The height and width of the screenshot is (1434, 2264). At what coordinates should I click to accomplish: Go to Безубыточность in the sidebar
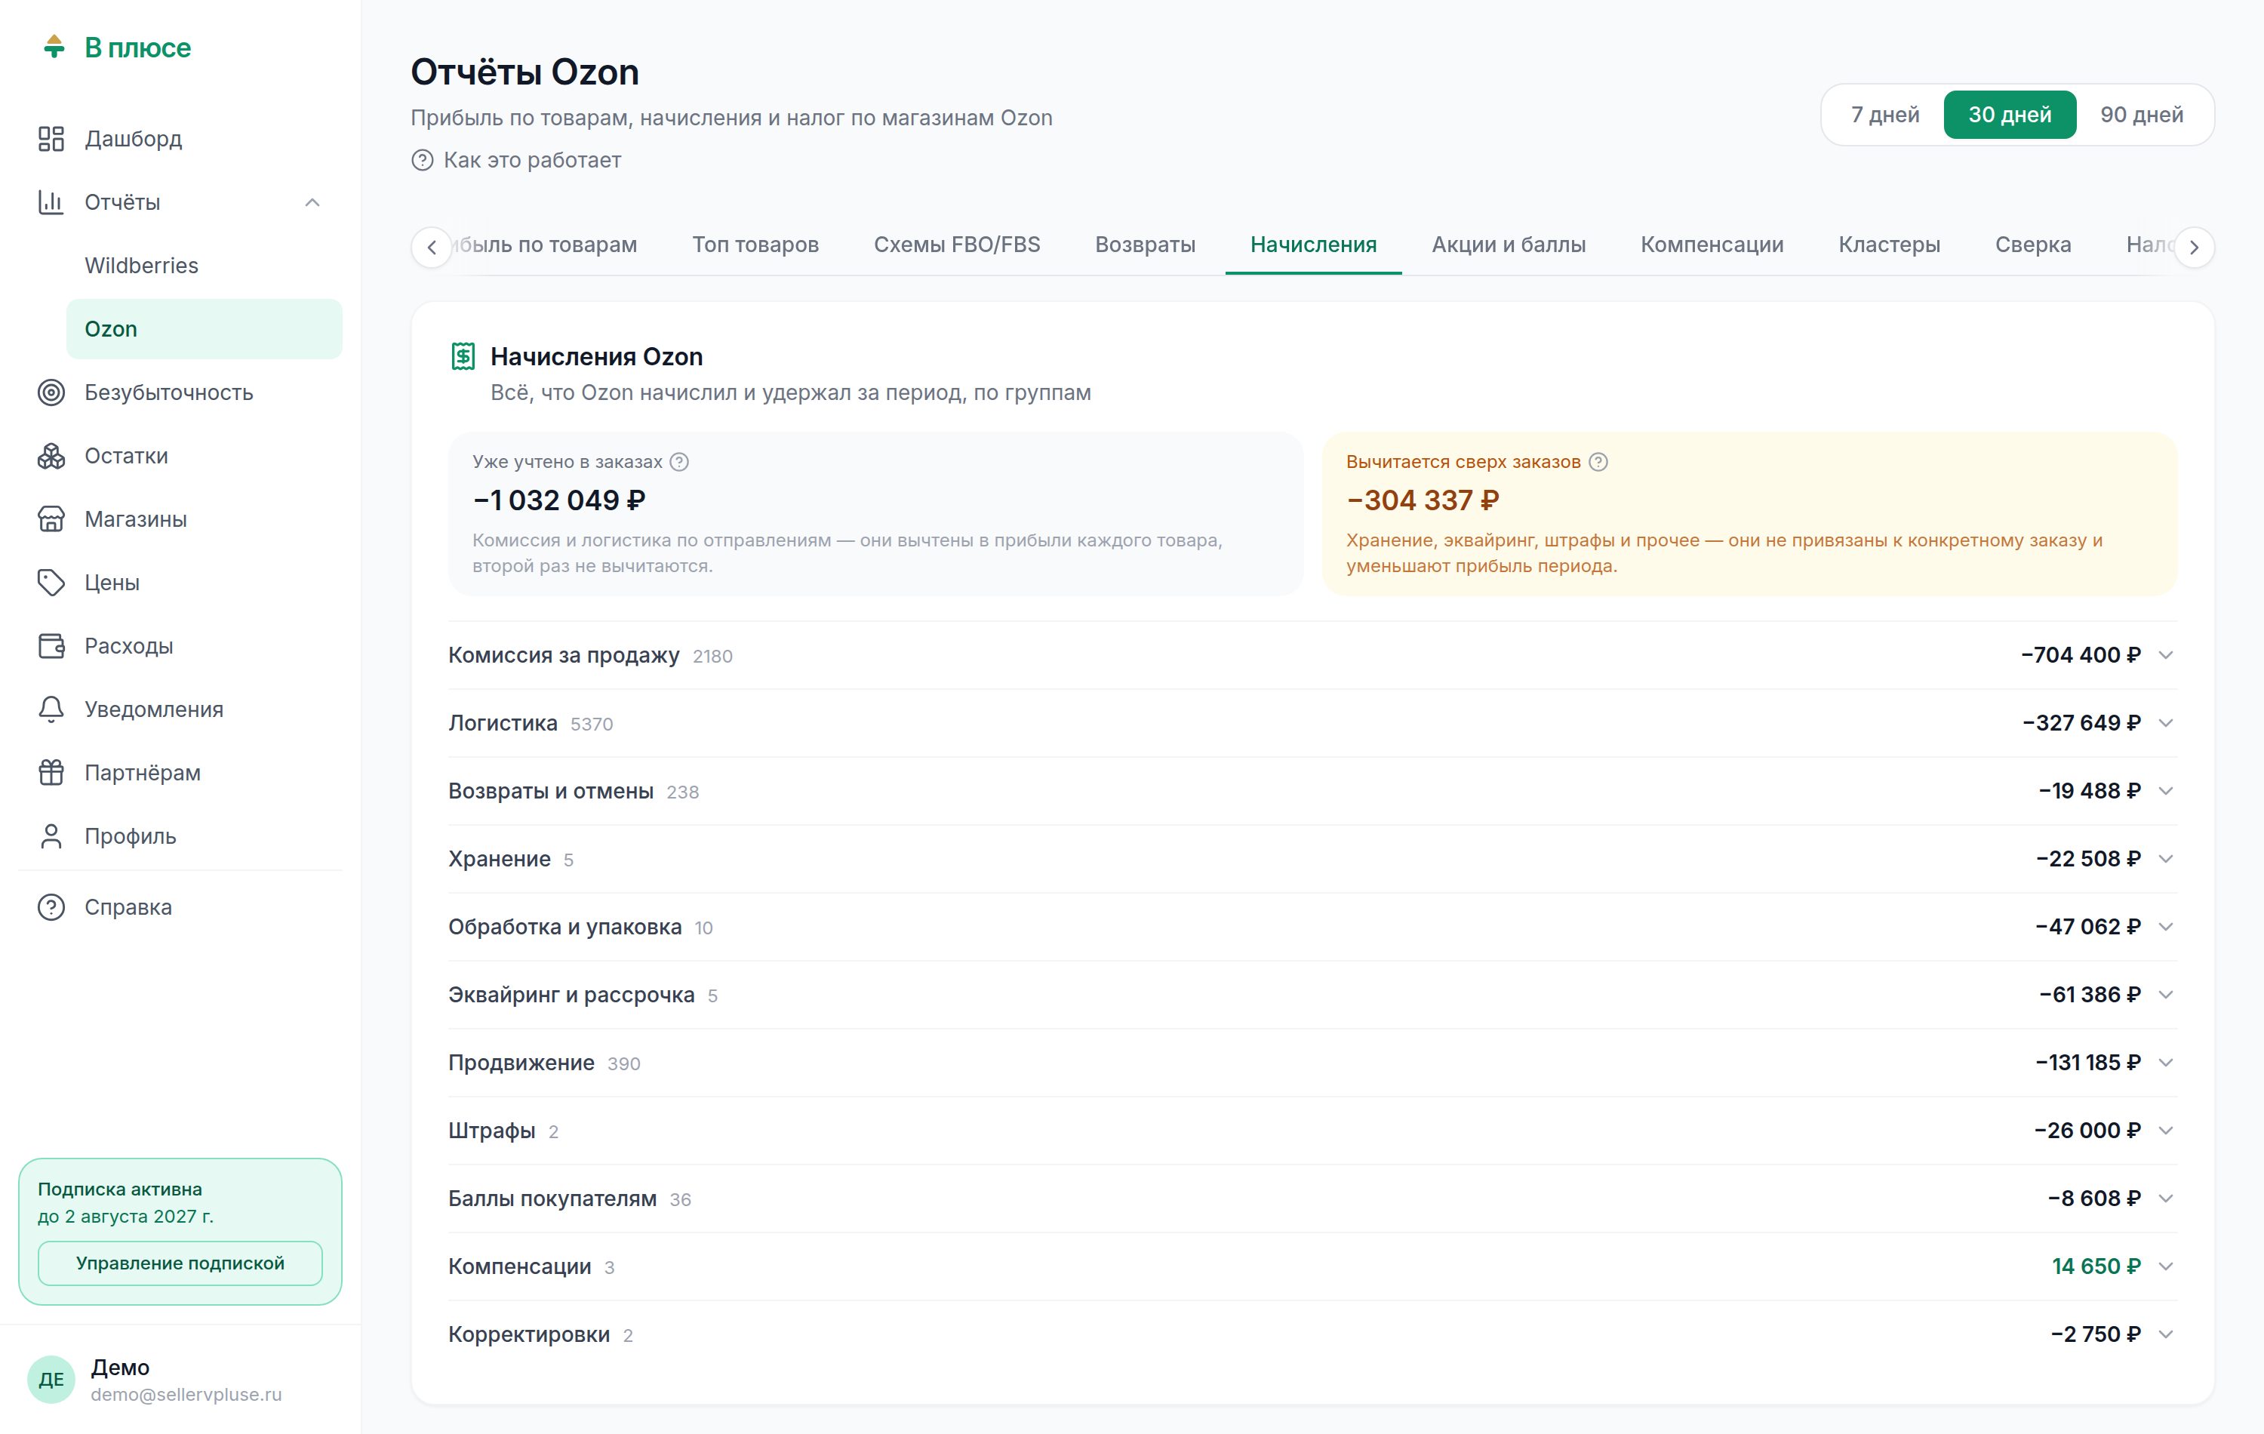coord(180,392)
